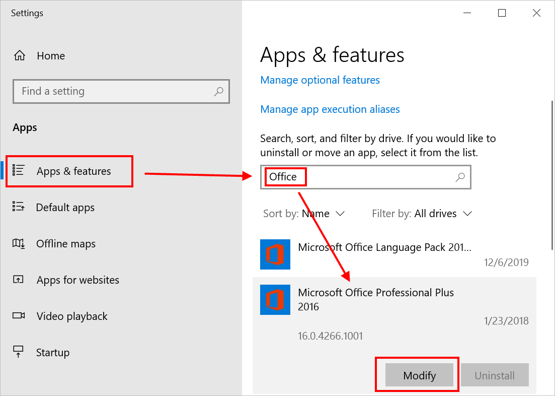Click the Video playback icon
This screenshot has width=555, height=396.
pyautogui.click(x=19, y=316)
